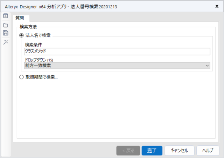Open help with the ヘルプ button

tap(208, 151)
